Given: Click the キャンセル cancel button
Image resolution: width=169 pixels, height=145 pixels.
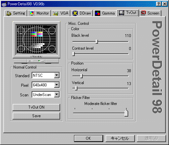Looking at the screenshot, I should pos(120,138).
